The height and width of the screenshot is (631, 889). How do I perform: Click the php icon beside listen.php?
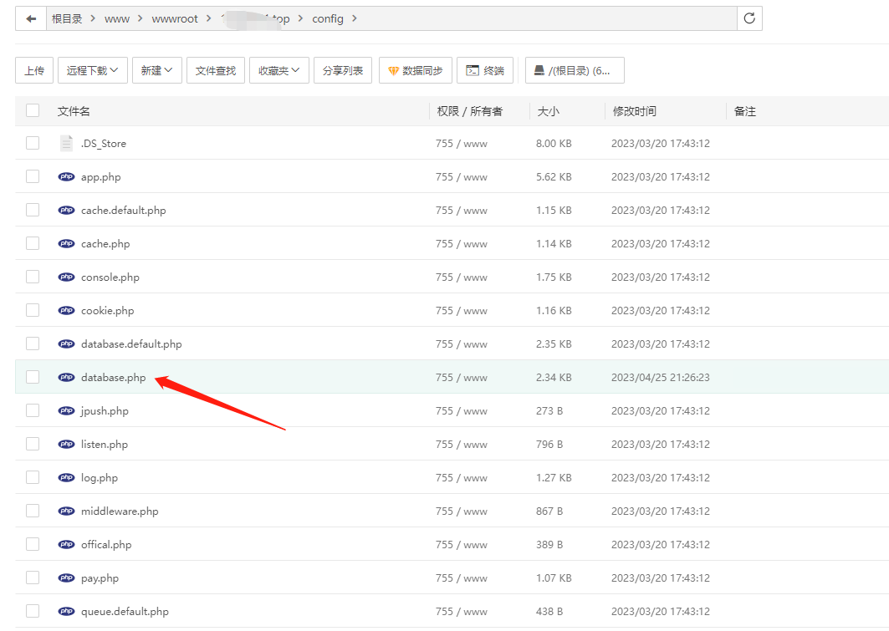66,444
